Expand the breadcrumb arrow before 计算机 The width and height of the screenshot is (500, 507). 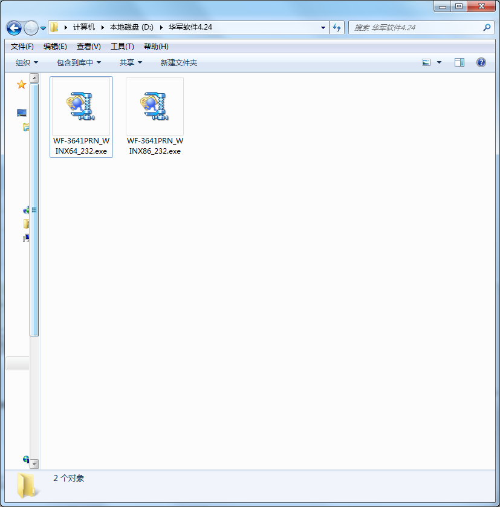[x=66, y=27]
